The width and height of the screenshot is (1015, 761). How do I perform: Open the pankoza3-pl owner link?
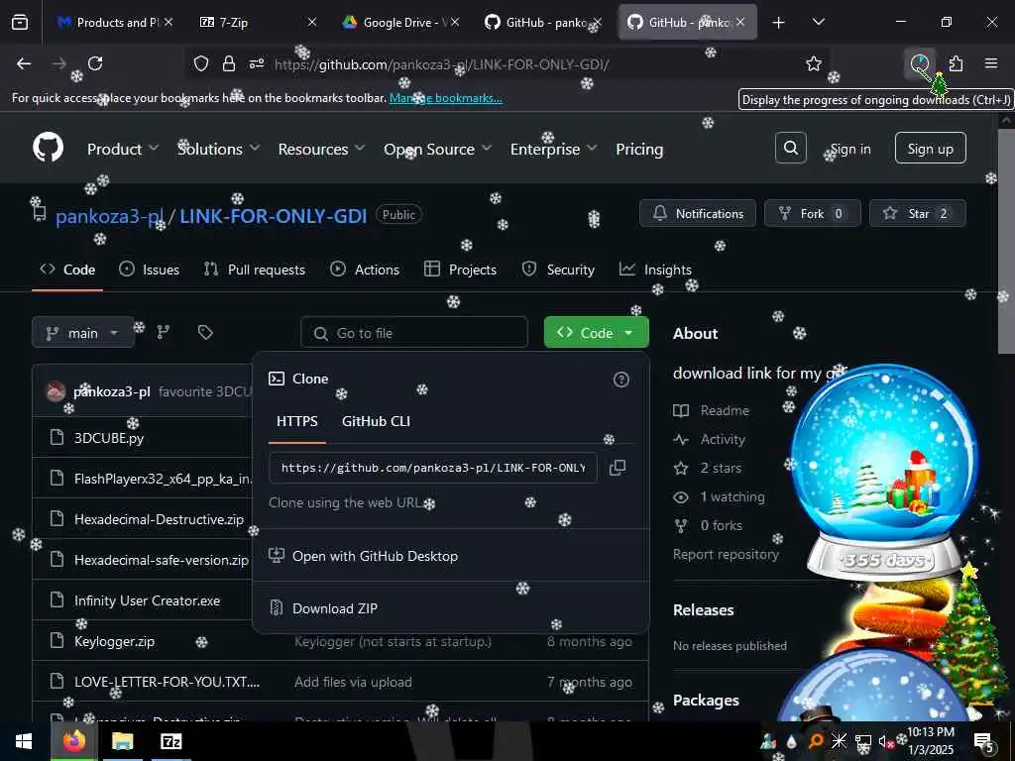(110, 215)
